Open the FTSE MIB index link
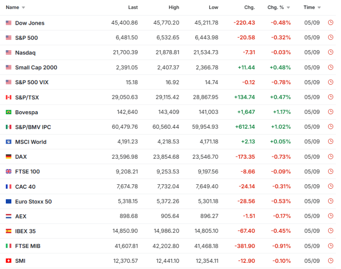Viewport: 341px width, 269px height. 28,246
